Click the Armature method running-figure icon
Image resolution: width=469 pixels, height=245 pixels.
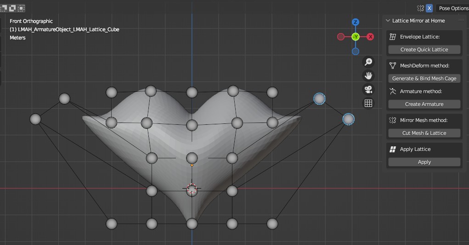click(x=393, y=91)
